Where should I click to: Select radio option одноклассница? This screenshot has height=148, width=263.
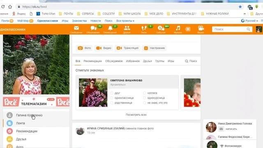112,98
